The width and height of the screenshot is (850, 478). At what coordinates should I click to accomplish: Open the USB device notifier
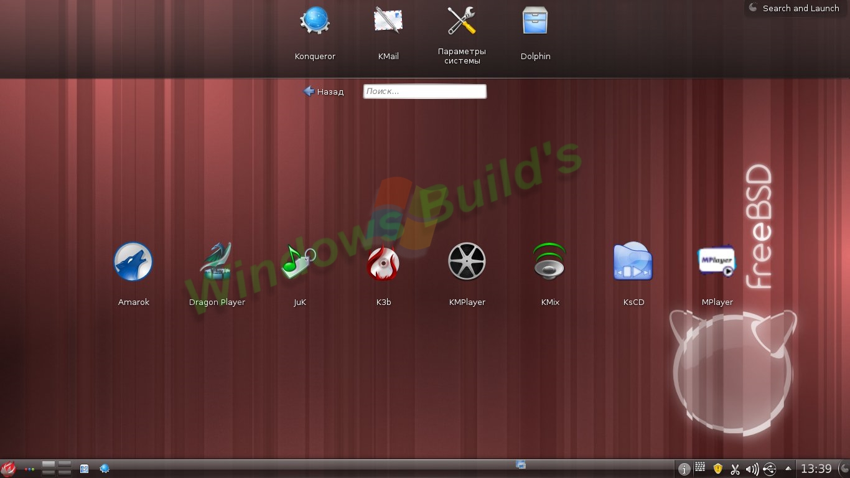[770, 469]
